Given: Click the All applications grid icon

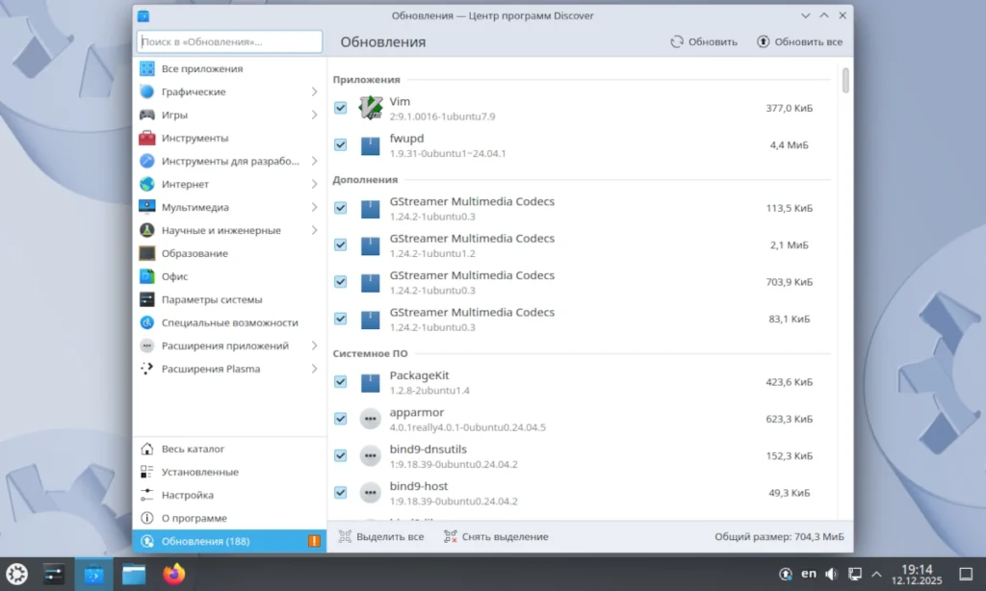Looking at the screenshot, I should (147, 68).
